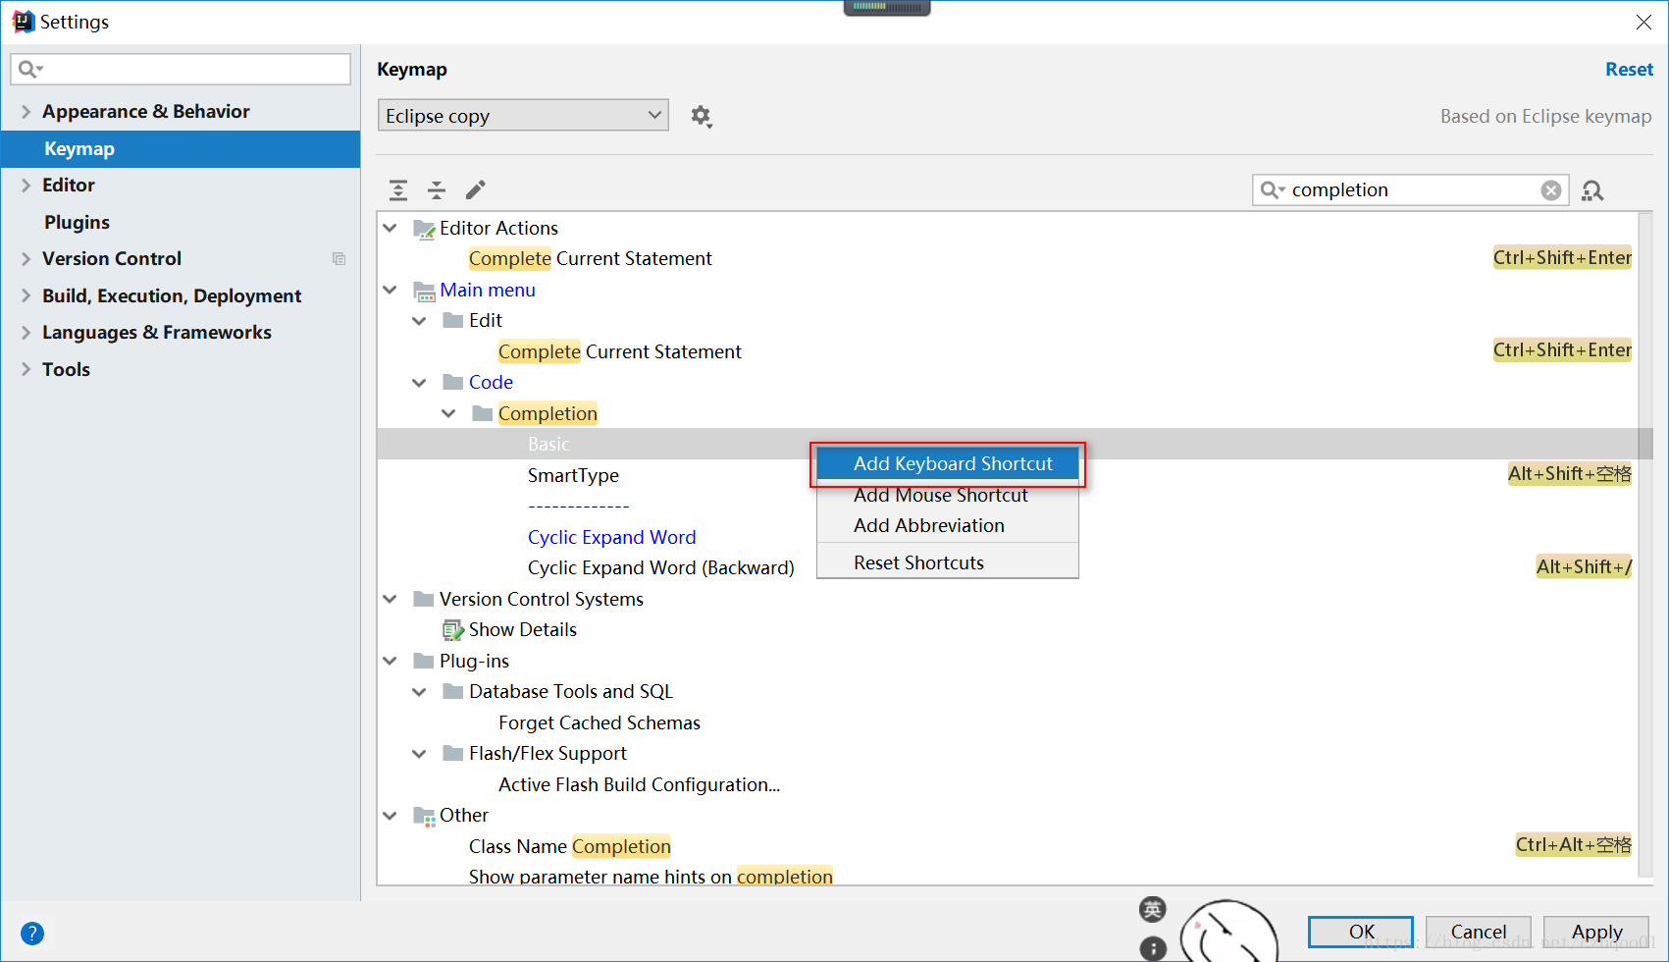This screenshot has height=962, width=1669.
Task: Choose Add Keyboard Shortcut from context menu
Action: click(x=948, y=463)
